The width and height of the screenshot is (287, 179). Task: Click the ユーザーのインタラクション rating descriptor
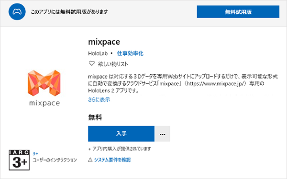tap(55, 160)
